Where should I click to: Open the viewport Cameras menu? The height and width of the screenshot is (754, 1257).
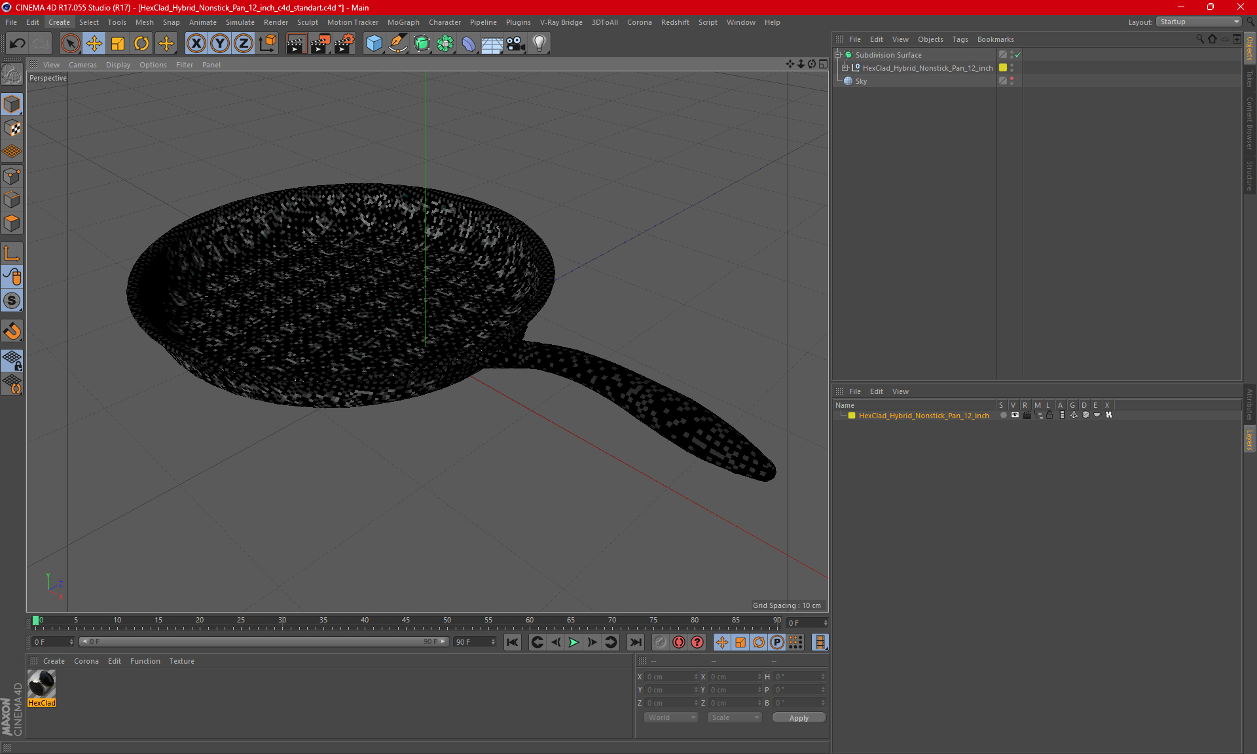point(82,65)
